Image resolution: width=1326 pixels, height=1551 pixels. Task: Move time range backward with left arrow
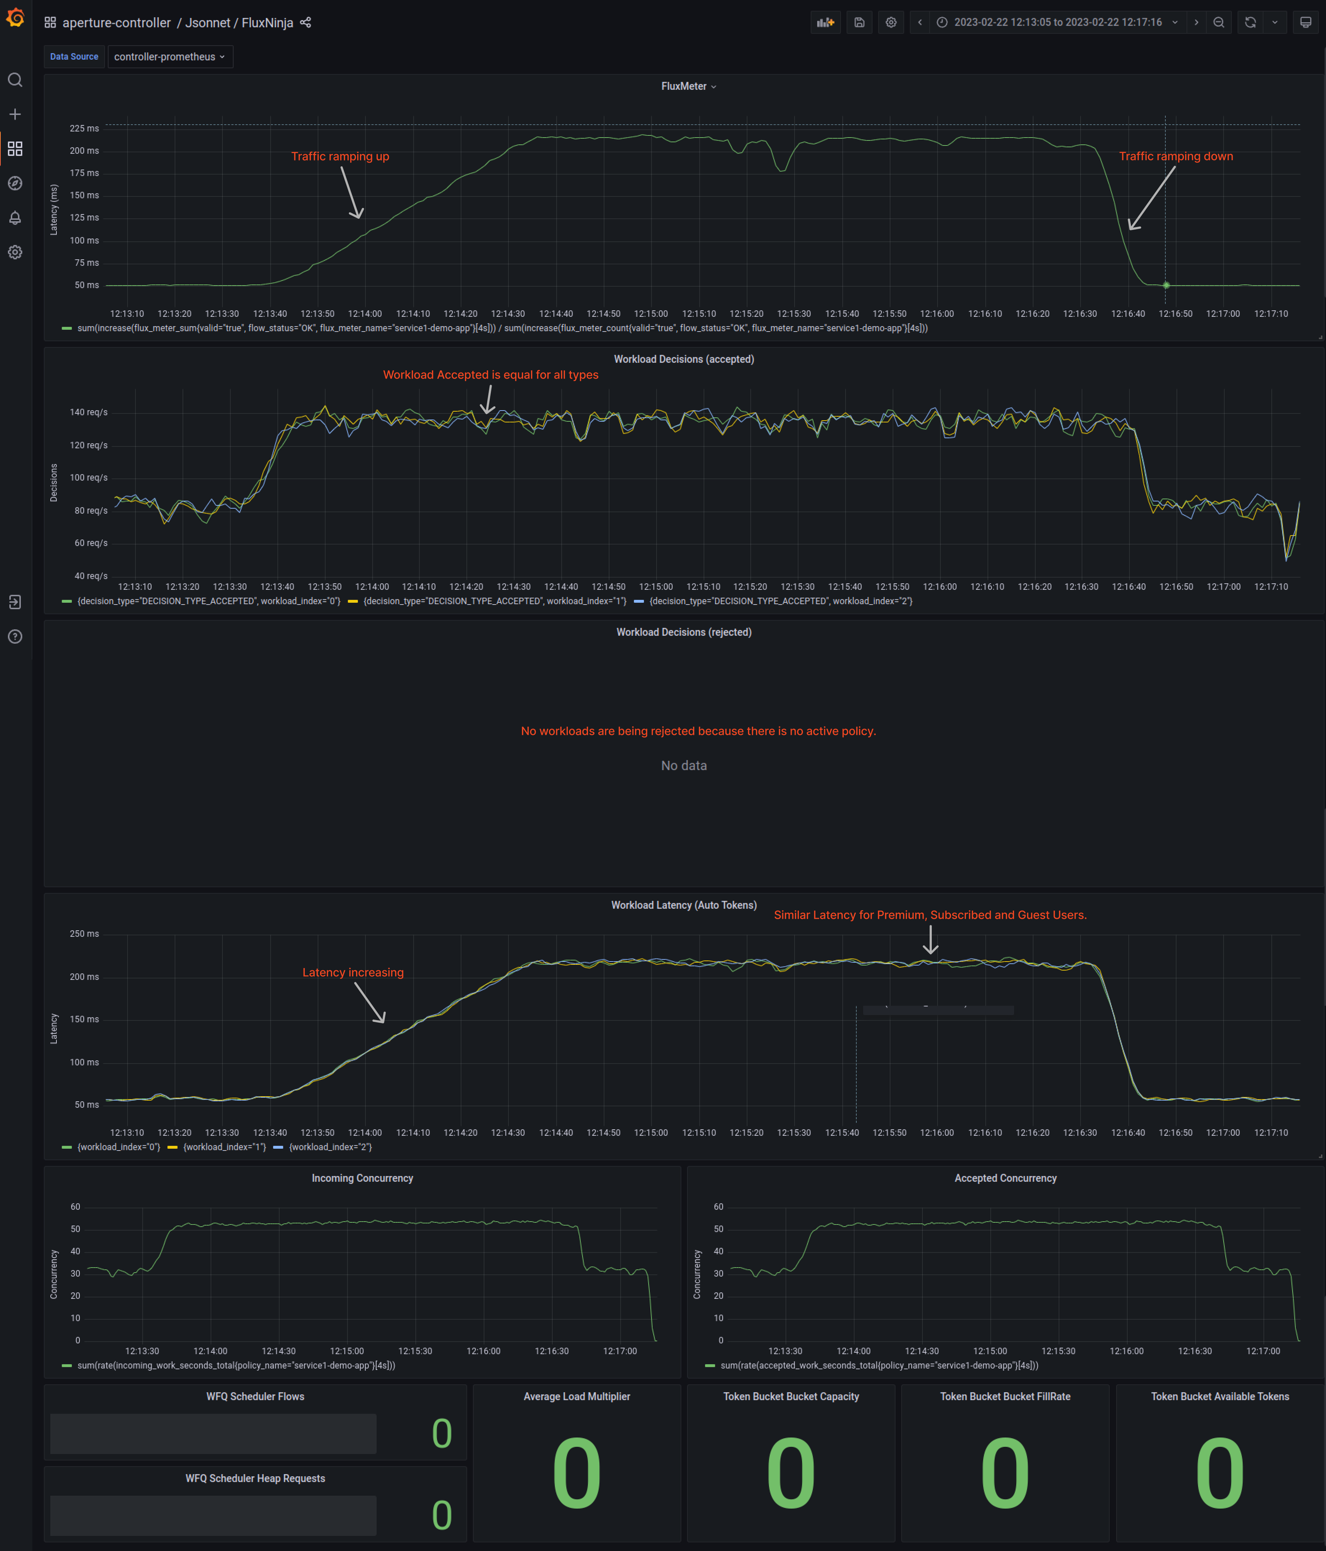click(x=920, y=23)
